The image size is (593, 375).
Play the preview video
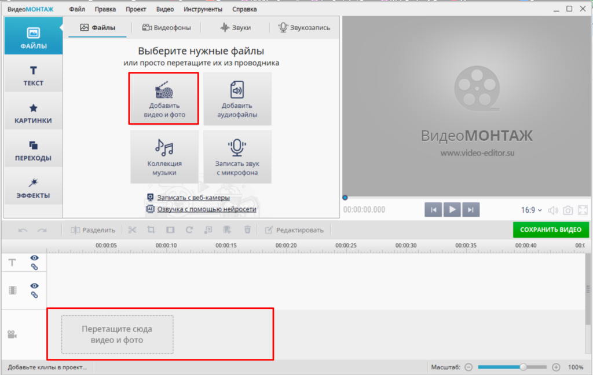coord(452,210)
